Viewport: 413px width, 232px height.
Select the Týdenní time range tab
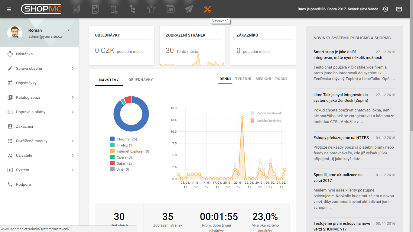[x=243, y=79]
